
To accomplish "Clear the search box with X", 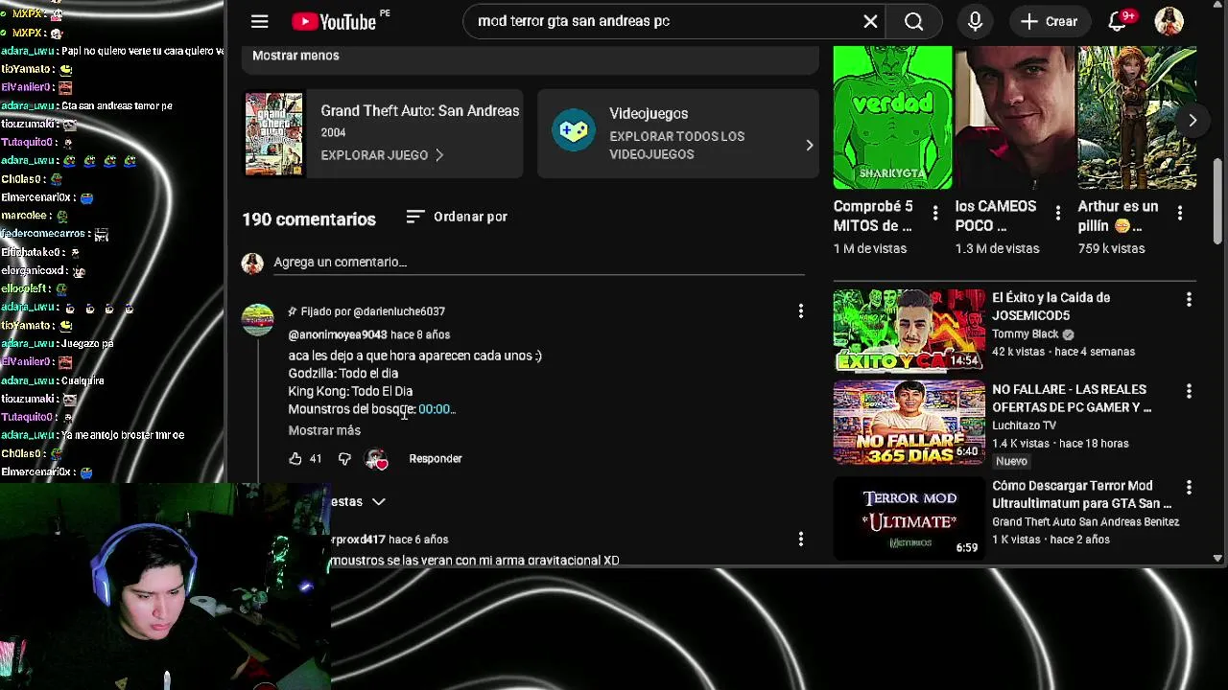I will pyautogui.click(x=870, y=21).
